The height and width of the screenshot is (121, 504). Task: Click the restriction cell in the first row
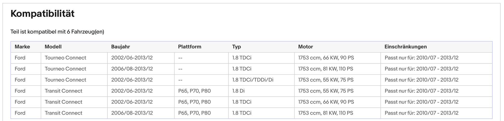point(436,58)
